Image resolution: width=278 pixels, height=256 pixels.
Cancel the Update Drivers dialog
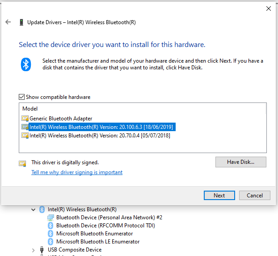pyautogui.click(x=255, y=195)
